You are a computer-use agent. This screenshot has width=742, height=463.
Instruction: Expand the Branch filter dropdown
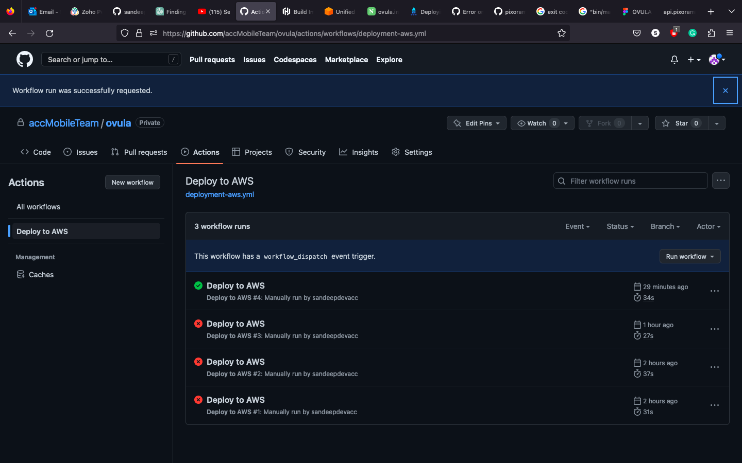coord(665,226)
